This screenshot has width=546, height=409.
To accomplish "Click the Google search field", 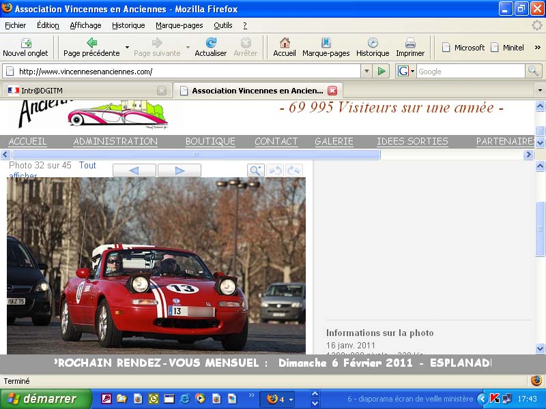I will click(471, 72).
